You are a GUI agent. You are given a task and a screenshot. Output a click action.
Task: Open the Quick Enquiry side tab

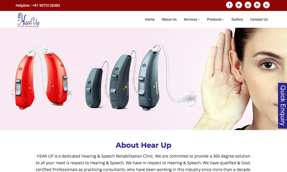(282, 106)
